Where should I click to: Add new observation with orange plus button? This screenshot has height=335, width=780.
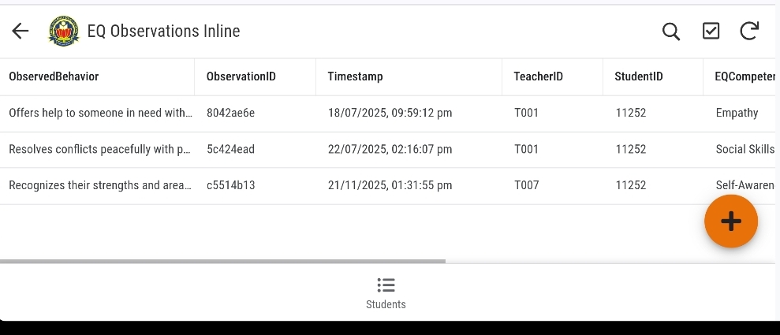click(x=730, y=221)
